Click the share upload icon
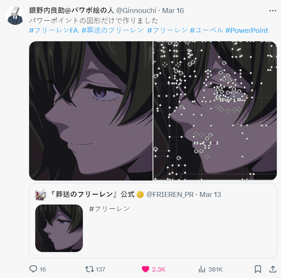Viewport: 281px width, 278px height. [273, 269]
